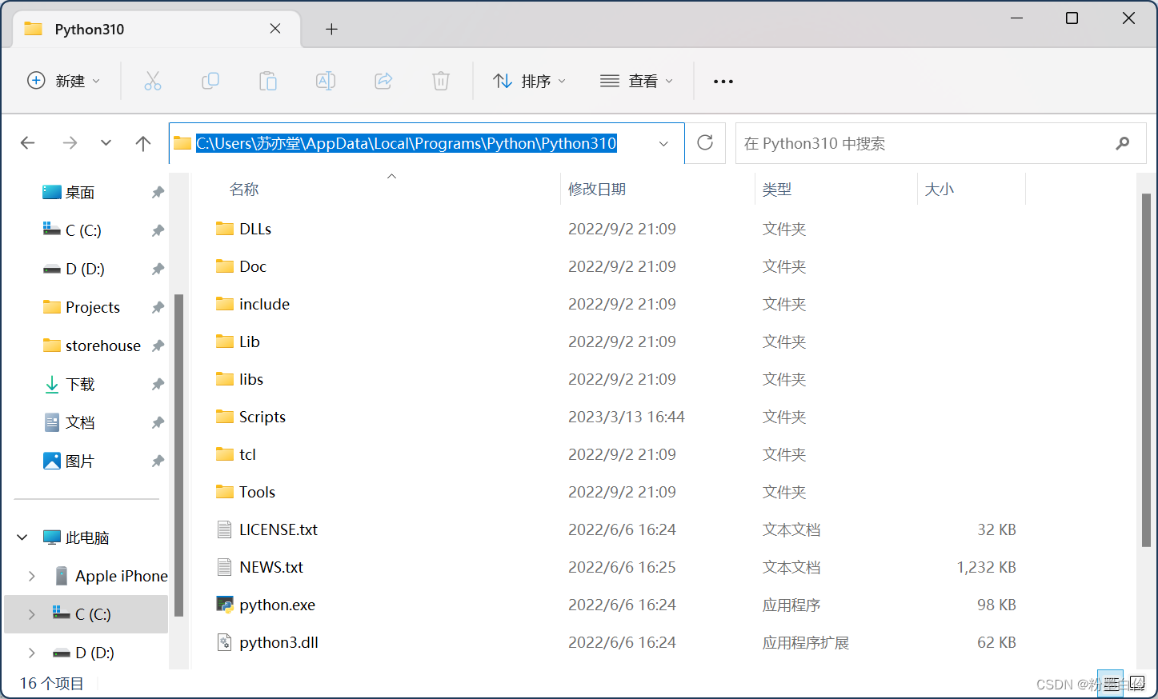The height and width of the screenshot is (699, 1158).
Task: Select the tcl folder name
Action: (x=247, y=454)
